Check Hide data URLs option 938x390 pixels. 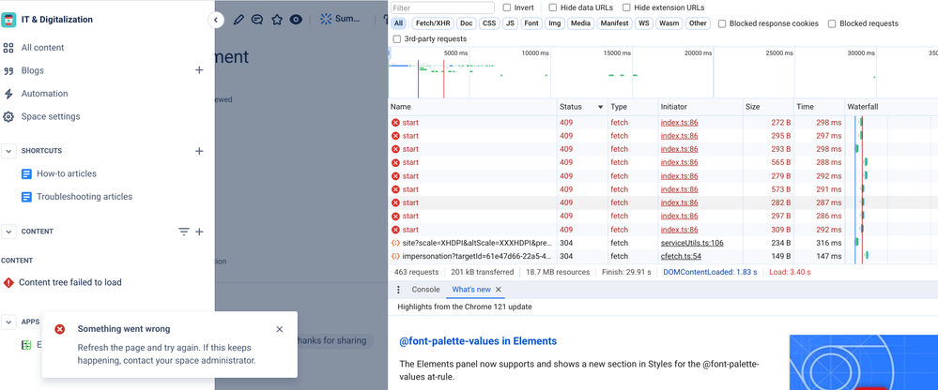[553, 7]
